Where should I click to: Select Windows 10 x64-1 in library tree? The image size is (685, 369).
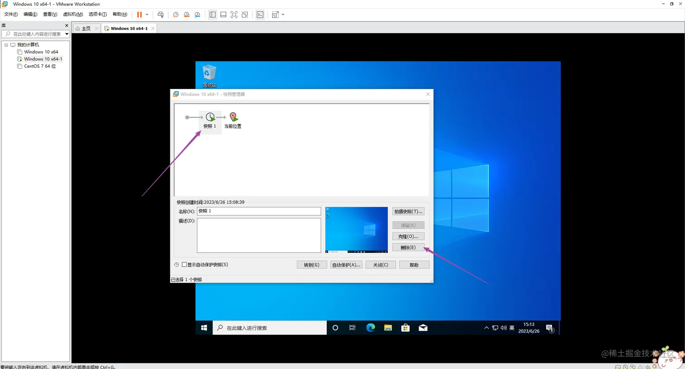(x=43, y=59)
